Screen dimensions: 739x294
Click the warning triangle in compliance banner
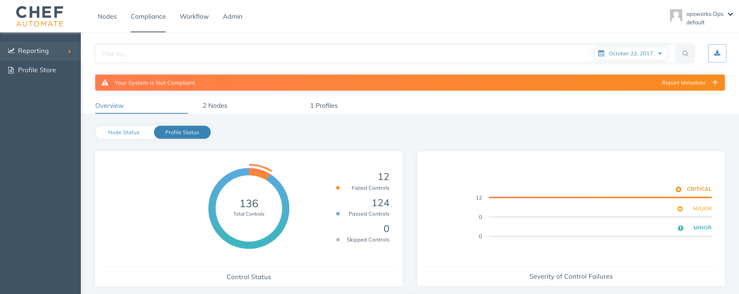pos(105,83)
